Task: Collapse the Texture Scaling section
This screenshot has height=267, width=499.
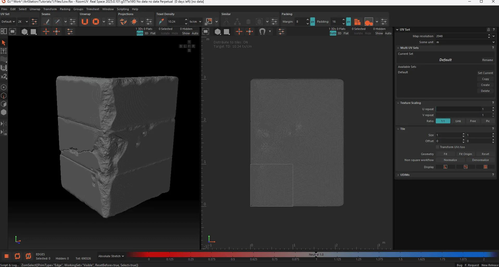Action: point(398,103)
